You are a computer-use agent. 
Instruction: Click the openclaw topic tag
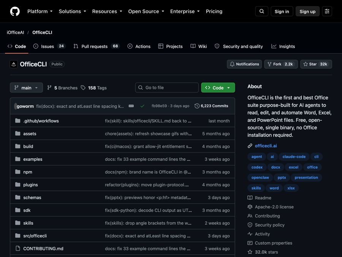pyautogui.click(x=260, y=177)
